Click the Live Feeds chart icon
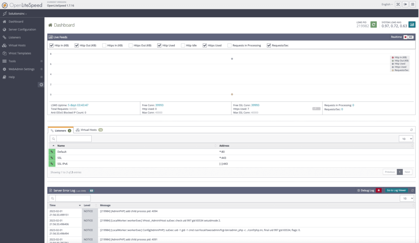Image resolution: width=419 pixels, height=243 pixels. [x=50, y=37]
